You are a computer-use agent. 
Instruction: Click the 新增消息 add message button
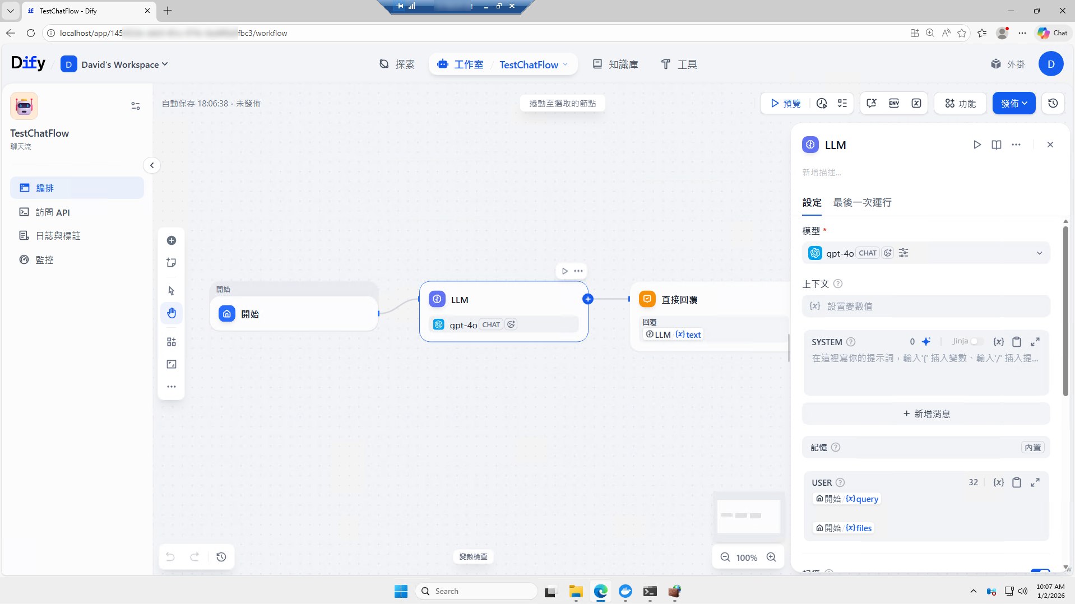point(926,414)
